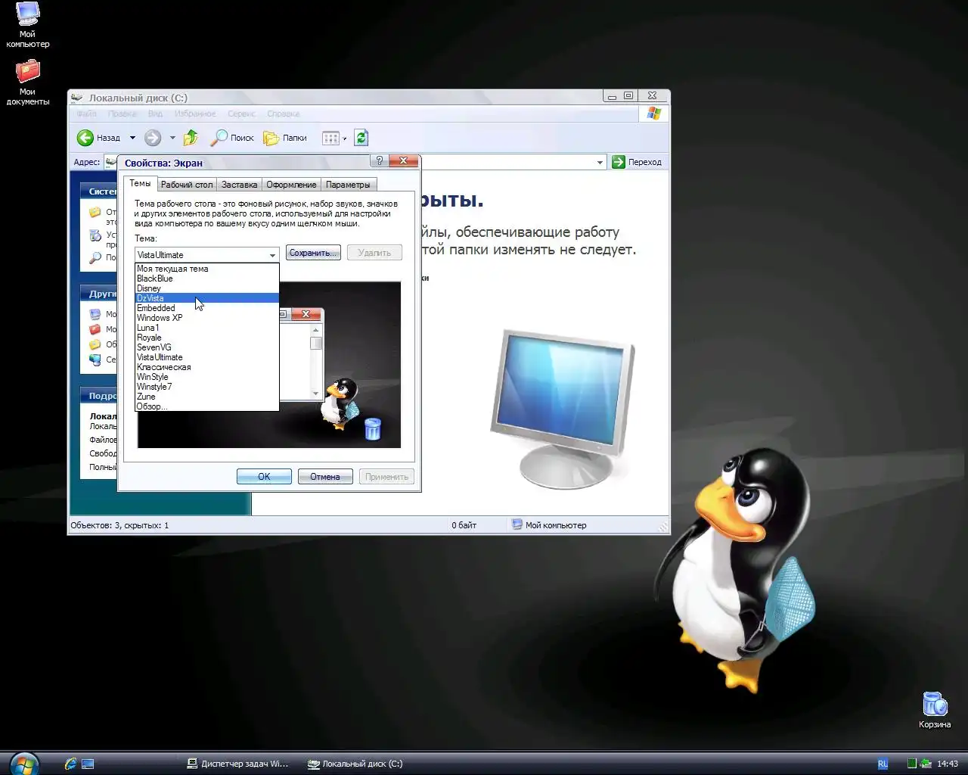Click the RU language indicator
The height and width of the screenshot is (775, 968).
click(883, 764)
